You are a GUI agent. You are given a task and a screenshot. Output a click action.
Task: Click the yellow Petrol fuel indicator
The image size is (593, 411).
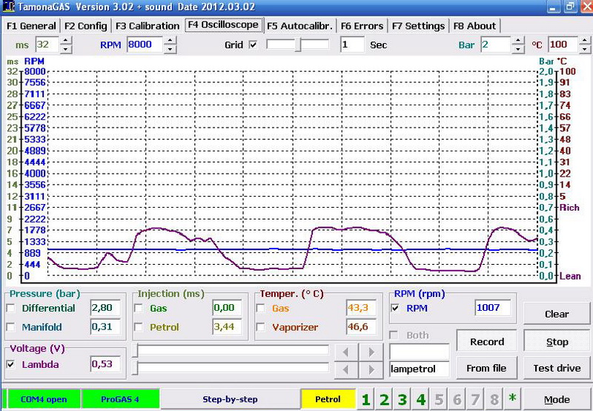(x=328, y=400)
